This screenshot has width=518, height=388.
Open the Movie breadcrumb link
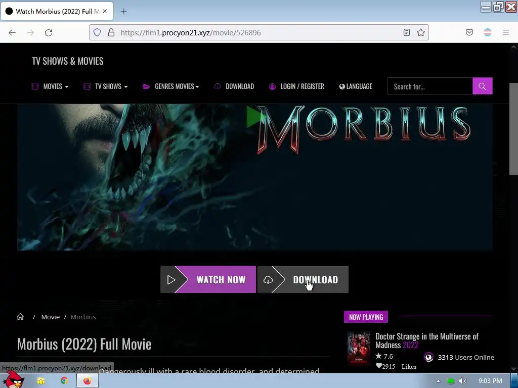click(51, 317)
